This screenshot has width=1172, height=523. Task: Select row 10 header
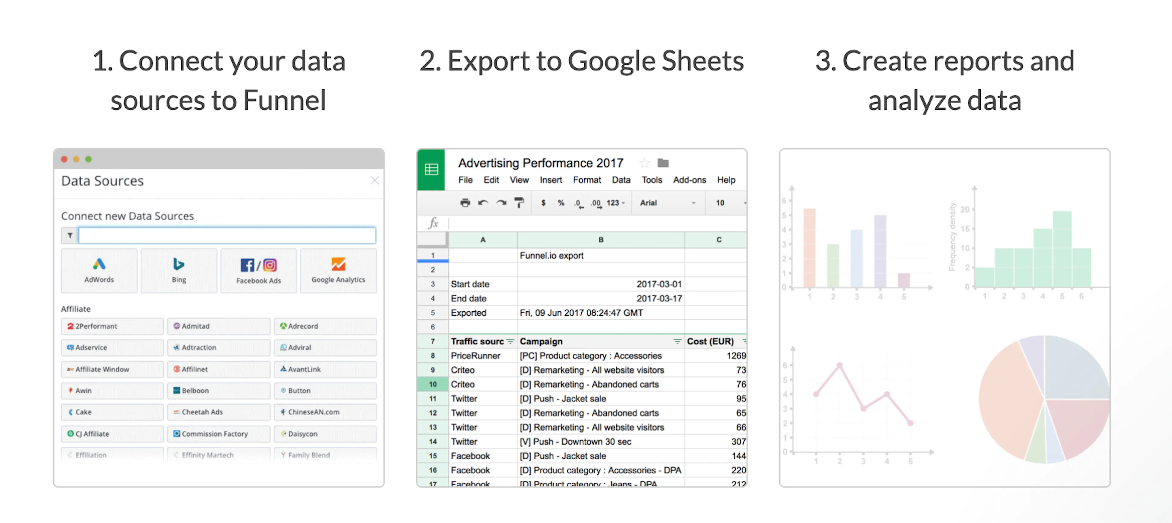[432, 384]
